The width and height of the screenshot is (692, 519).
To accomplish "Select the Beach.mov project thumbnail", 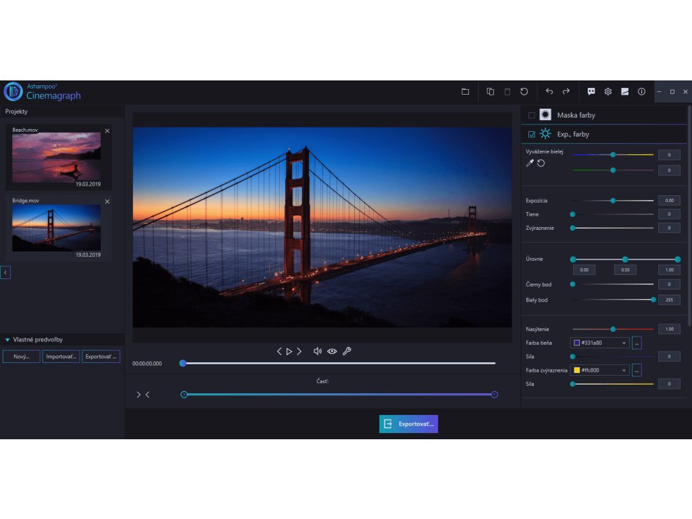I will 56,157.
